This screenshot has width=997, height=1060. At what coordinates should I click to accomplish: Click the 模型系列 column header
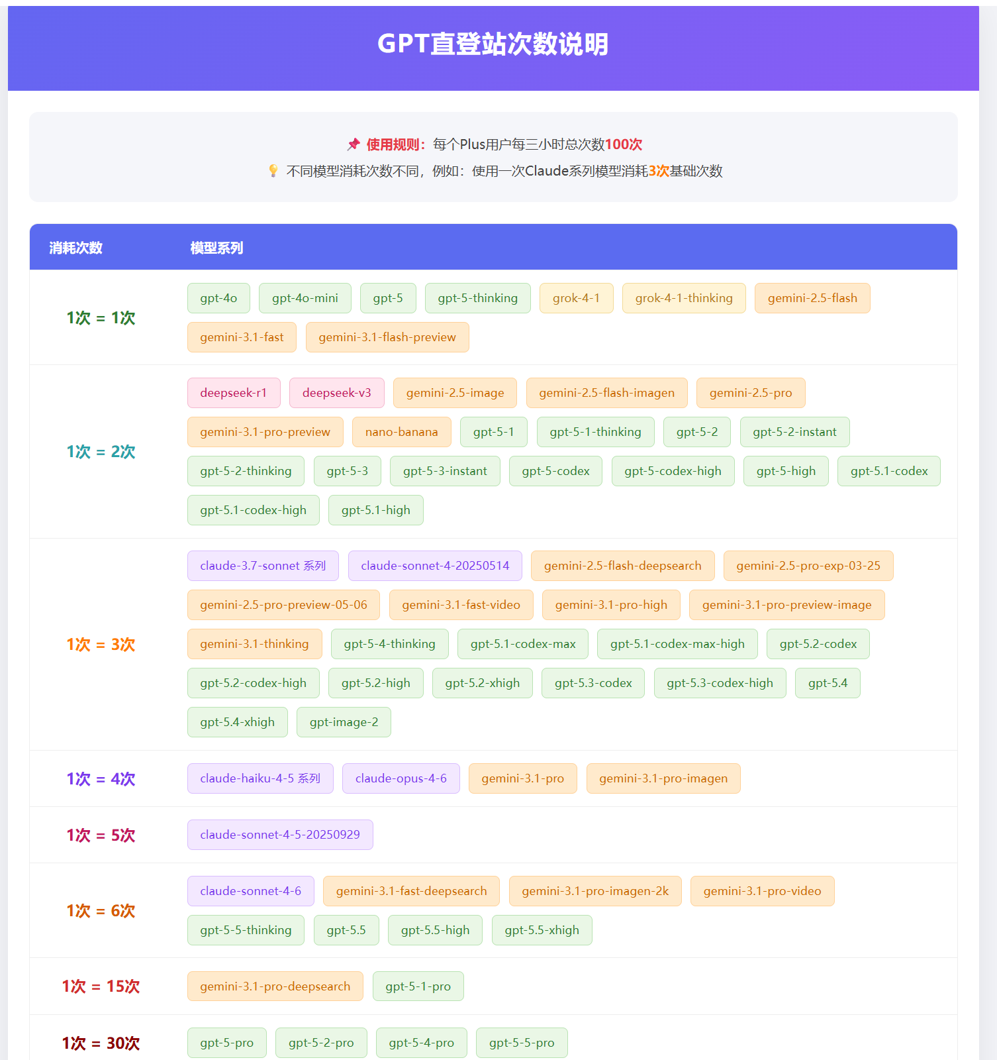216,248
